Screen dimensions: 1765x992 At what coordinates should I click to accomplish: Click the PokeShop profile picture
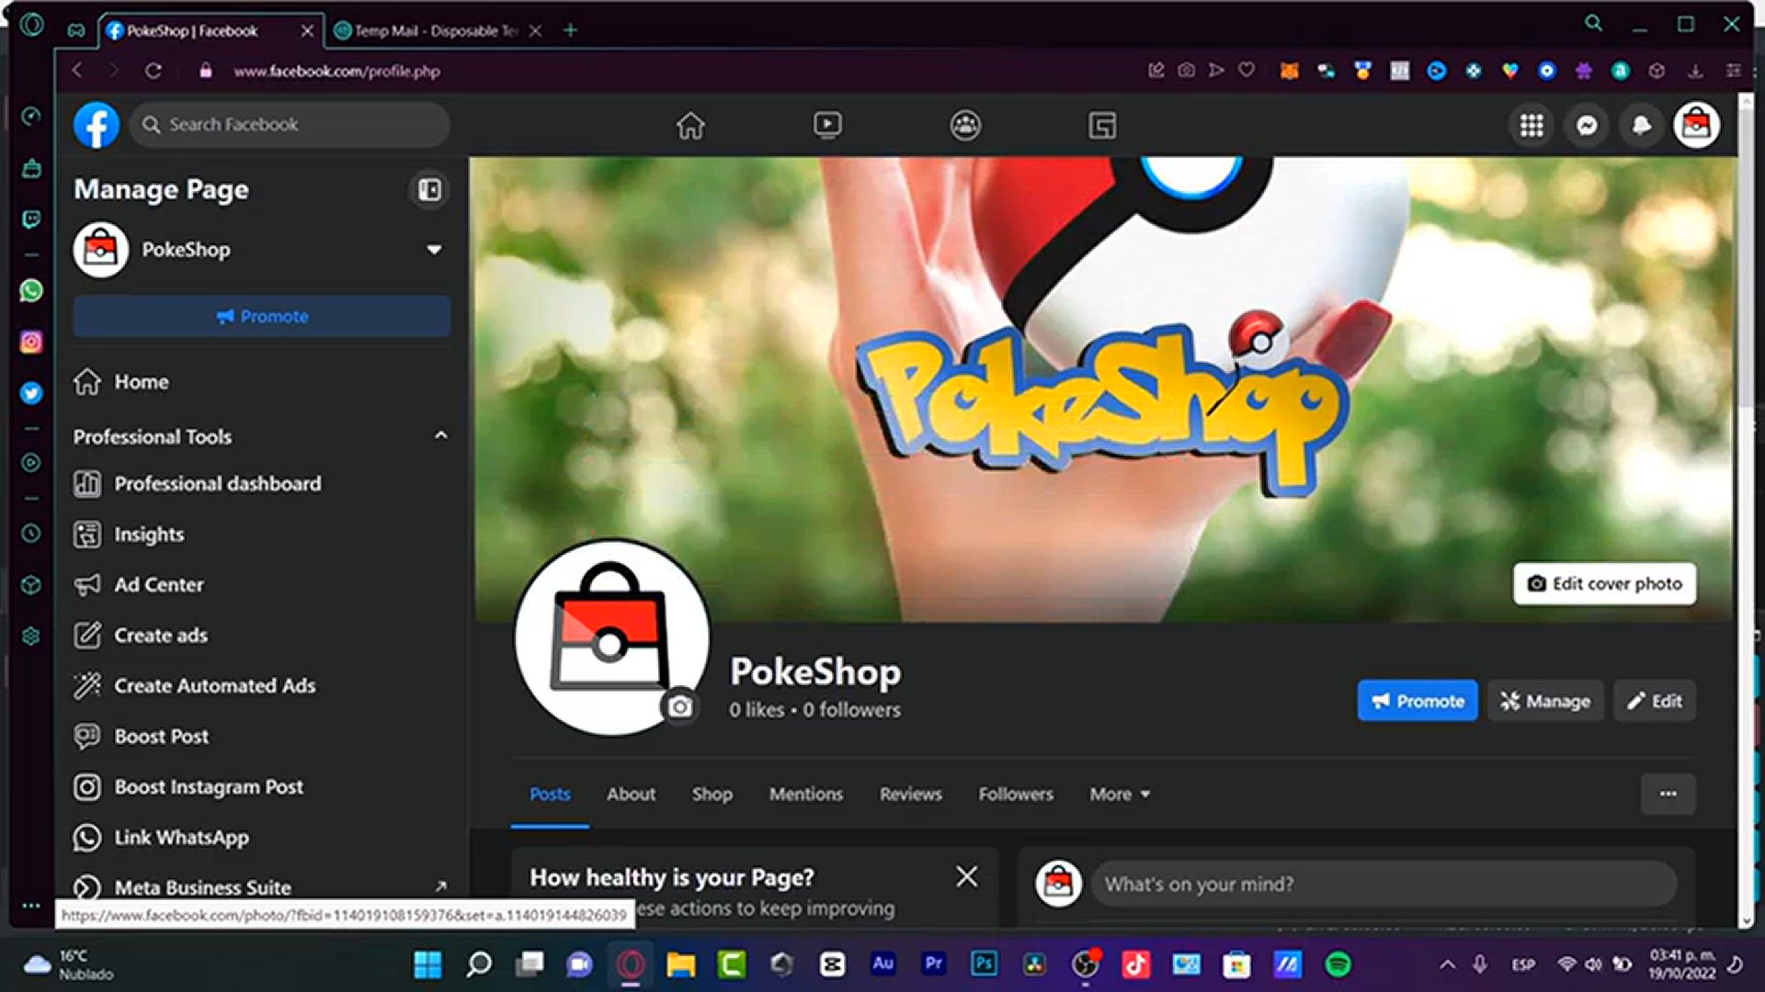click(x=612, y=637)
